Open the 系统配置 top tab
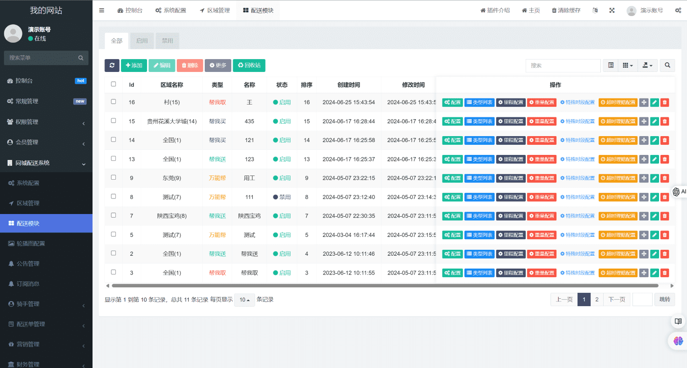This screenshot has width=687, height=368. click(171, 10)
